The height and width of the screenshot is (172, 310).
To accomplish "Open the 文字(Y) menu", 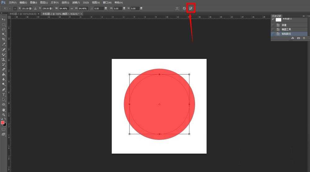I will pos(55,2).
